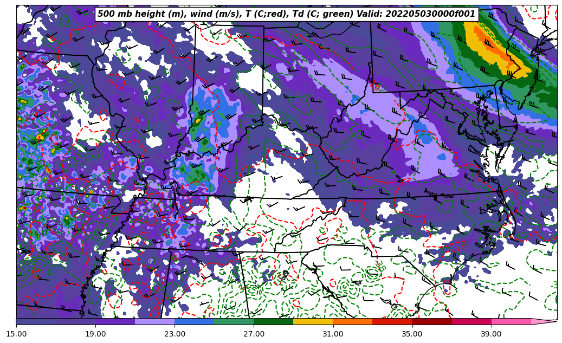Click the 19.00 colorbar tick label

[x=96, y=334]
